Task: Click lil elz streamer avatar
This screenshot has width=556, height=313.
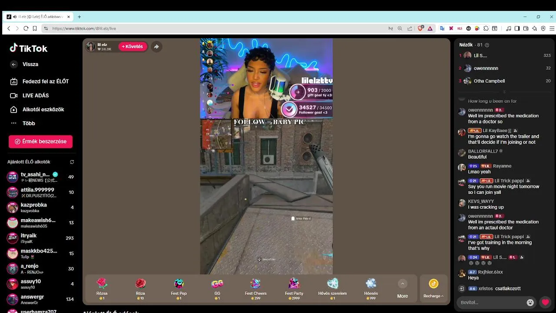Action: (x=90, y=47)
